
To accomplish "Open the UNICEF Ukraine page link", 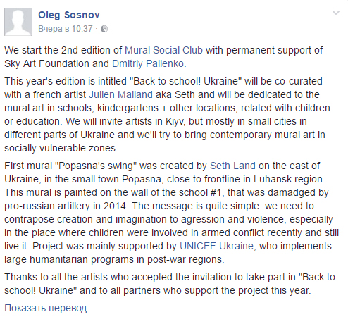I will tap(216, 246).
